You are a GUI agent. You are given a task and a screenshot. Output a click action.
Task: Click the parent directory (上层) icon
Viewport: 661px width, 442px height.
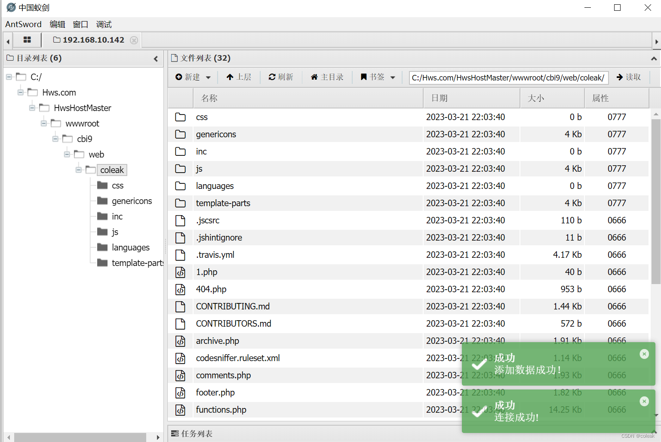pos(231,77)
